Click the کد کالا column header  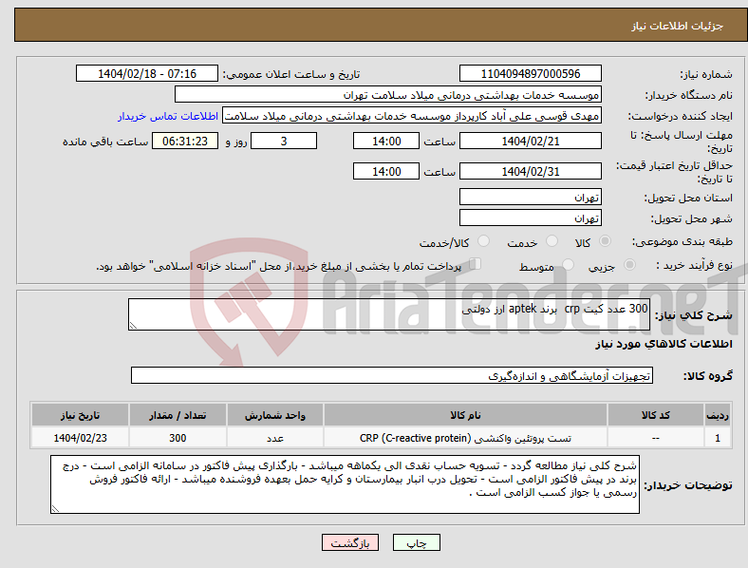pos(656,415)
